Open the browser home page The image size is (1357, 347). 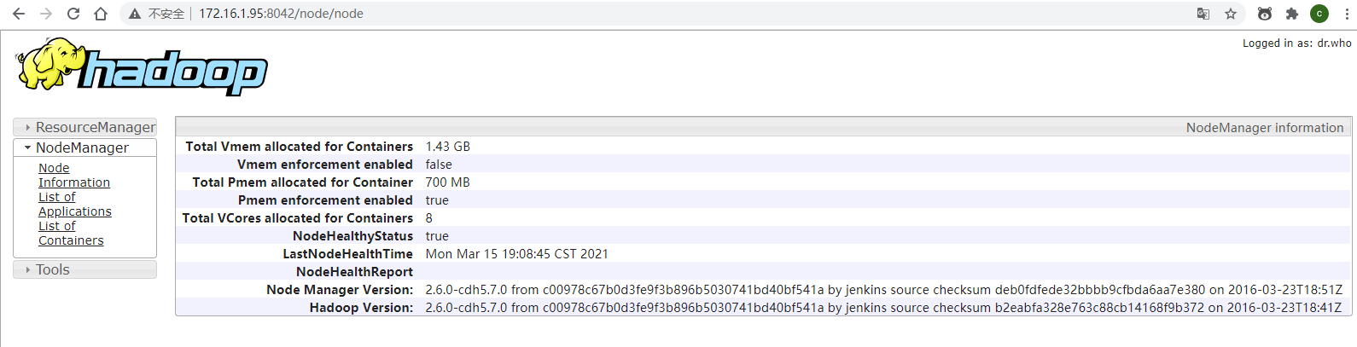[101, 14]
